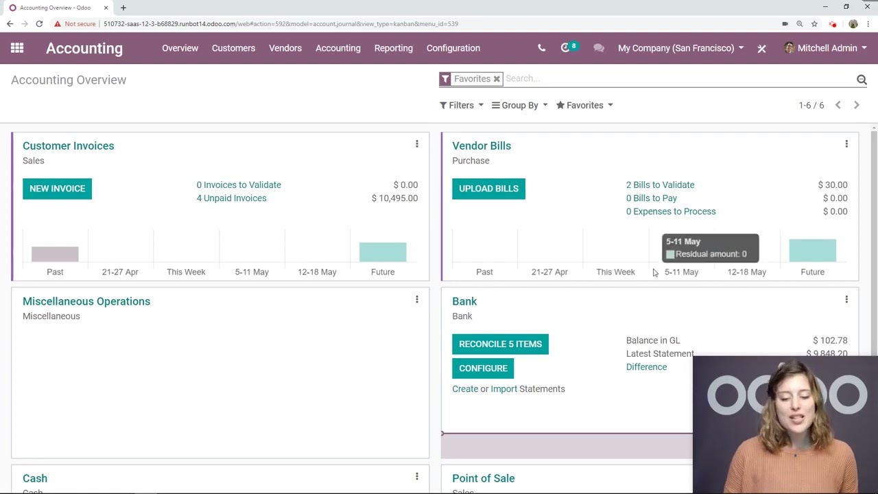Click Future bar in Vendor Bills chart
The width and height of the screenshot is (878, 494).
(x=812, y=250)
